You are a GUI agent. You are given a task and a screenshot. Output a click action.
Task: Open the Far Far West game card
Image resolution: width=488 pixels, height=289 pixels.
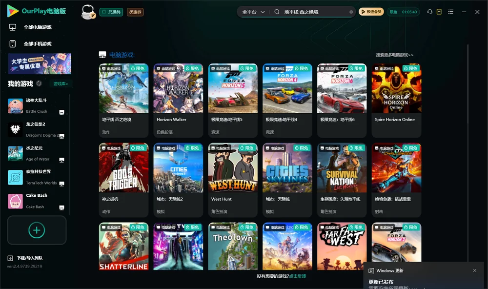[342, 246]
